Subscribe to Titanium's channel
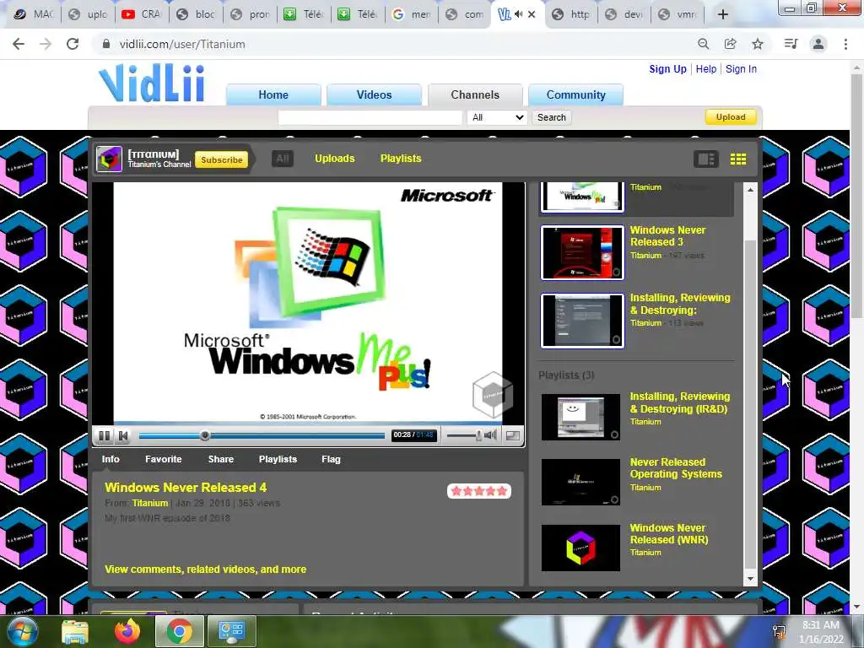The height and width of the screenshot is (648, 864). 222,159
